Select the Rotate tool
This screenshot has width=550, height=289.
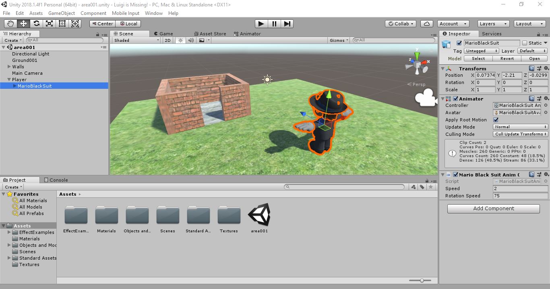click(x=36, y=24)
